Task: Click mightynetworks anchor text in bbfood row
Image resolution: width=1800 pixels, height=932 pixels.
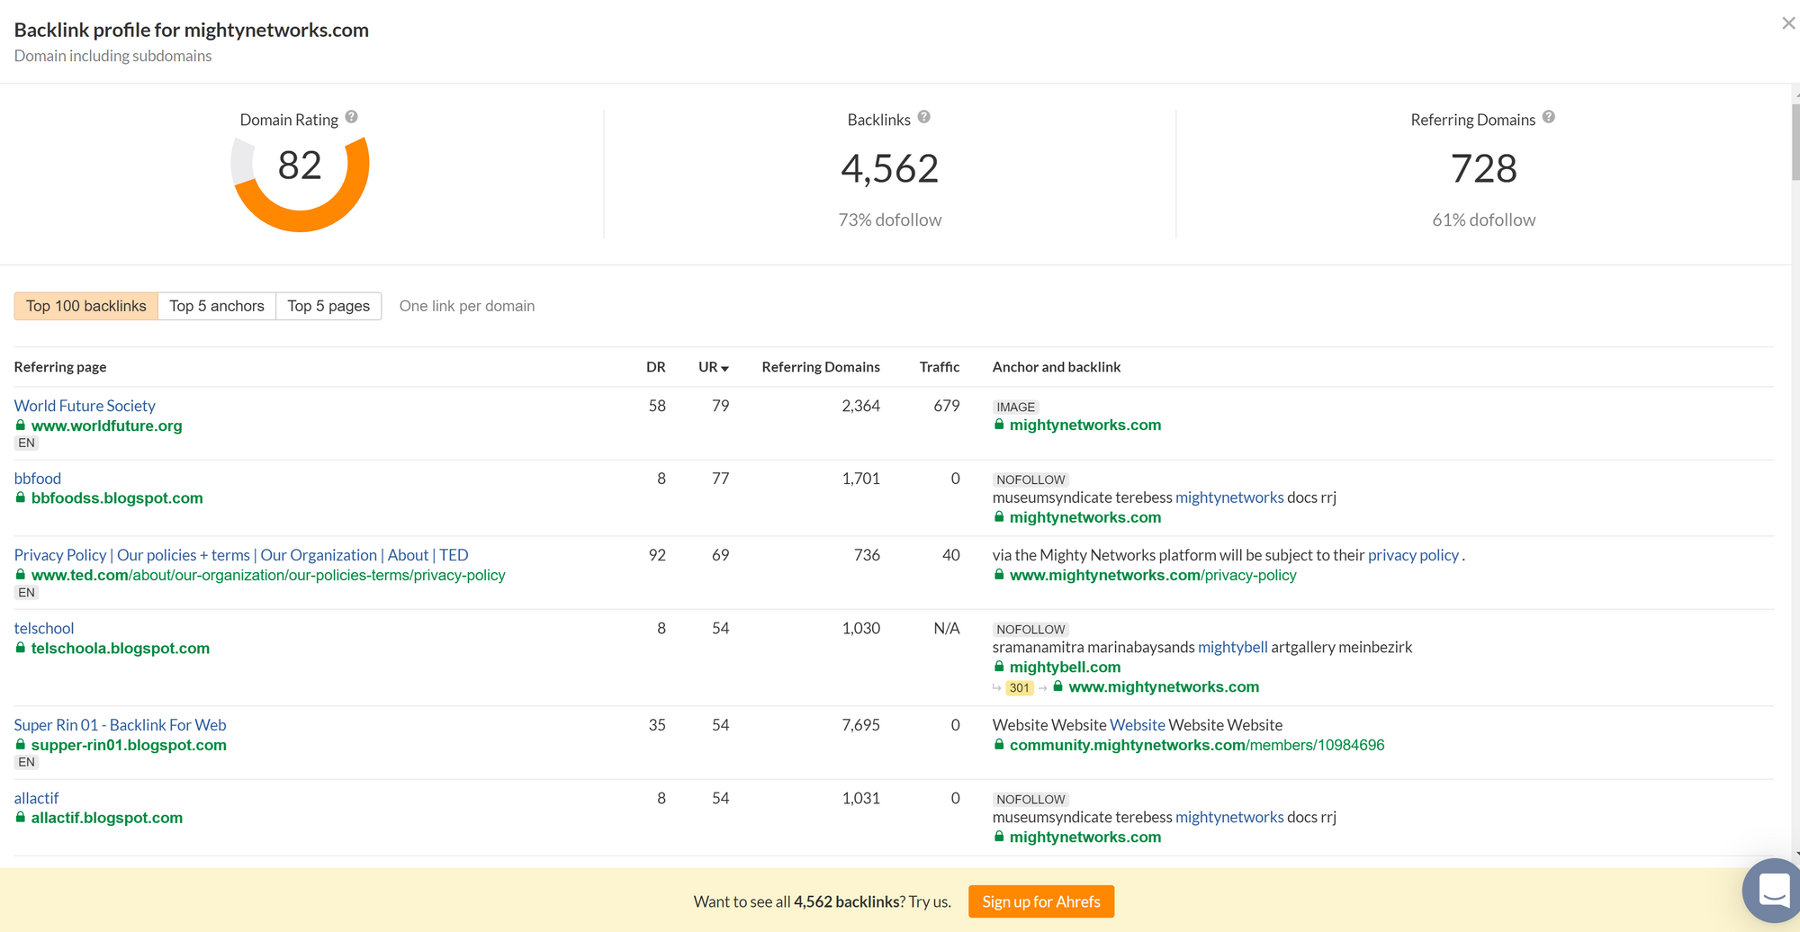Action: click(x=1229, y=497)
